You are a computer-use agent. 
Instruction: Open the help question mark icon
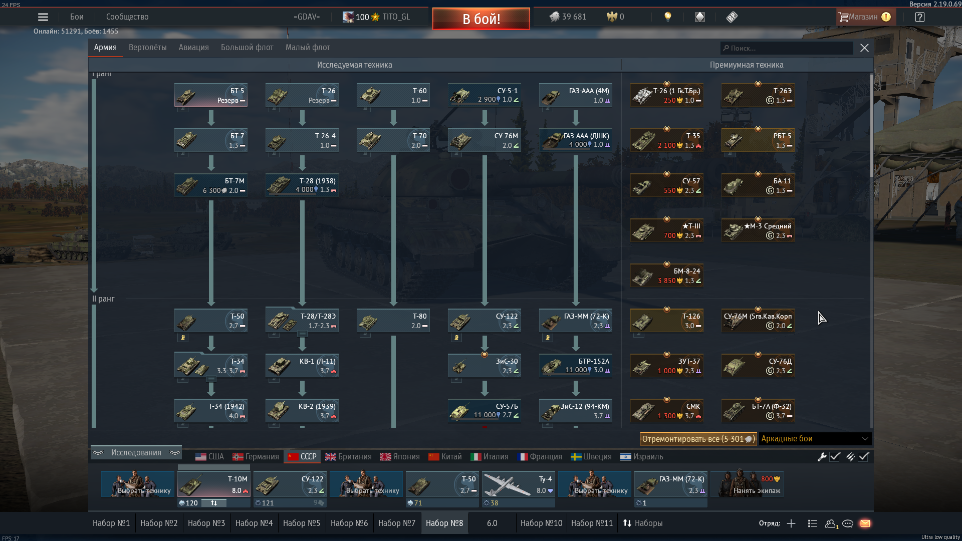[919, 17]
